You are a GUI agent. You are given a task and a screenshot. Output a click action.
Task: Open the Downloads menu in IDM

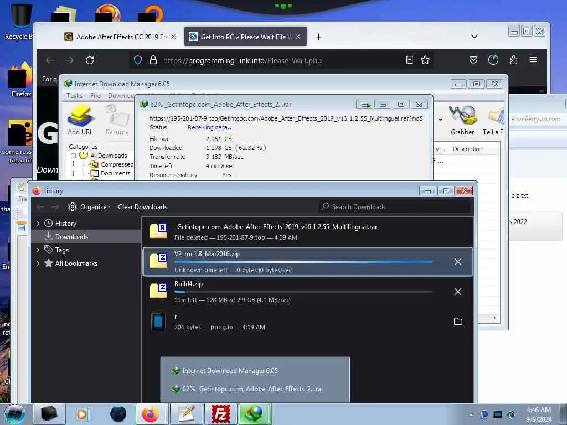[121, 95]
